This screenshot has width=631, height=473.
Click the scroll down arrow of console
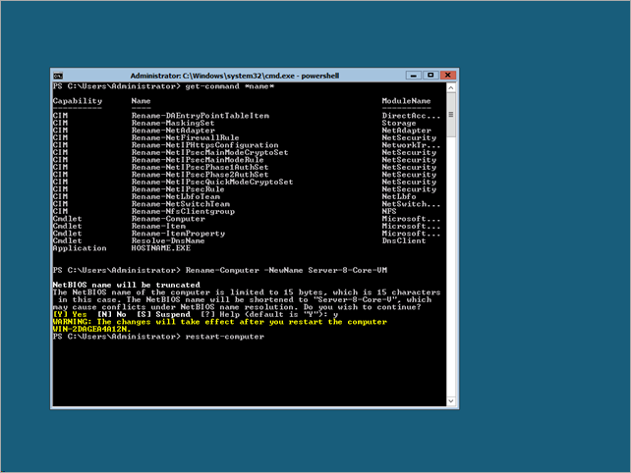coord(451,400)
